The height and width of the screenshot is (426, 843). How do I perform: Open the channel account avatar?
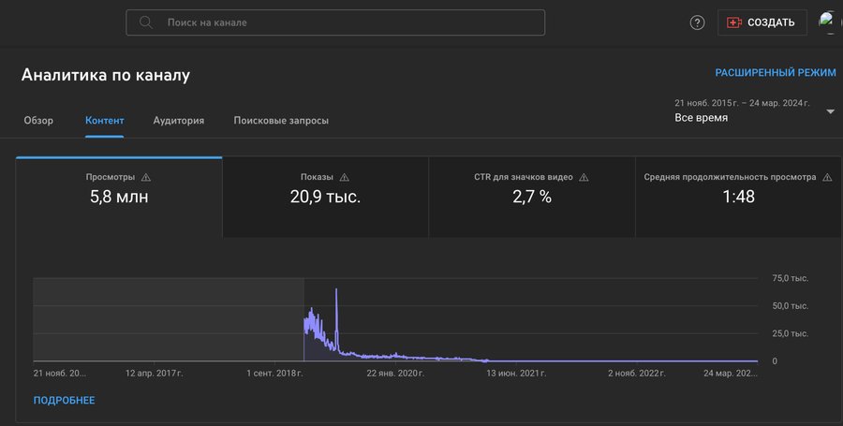[828, 22]
